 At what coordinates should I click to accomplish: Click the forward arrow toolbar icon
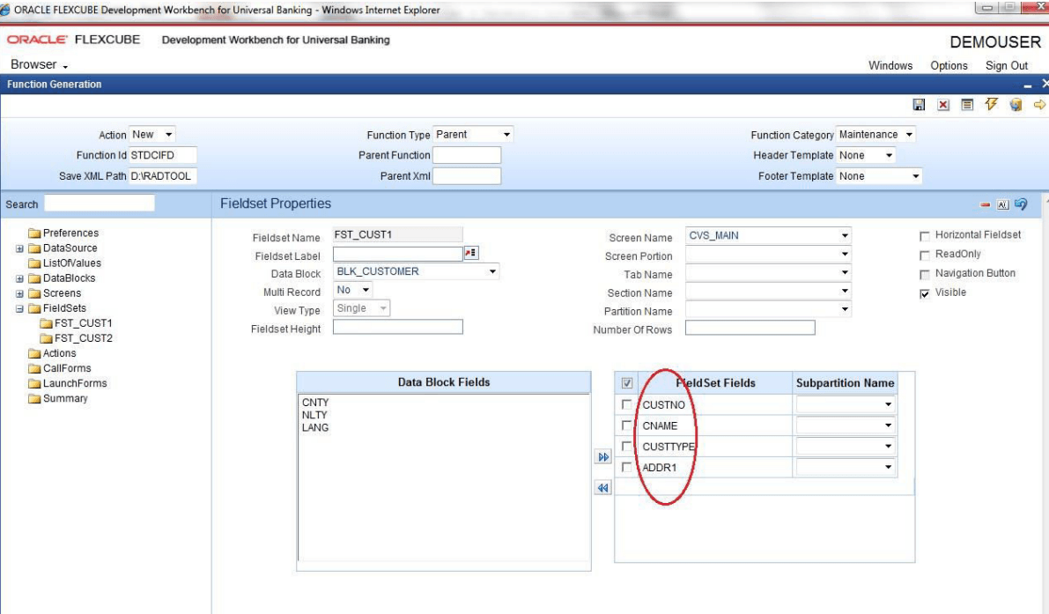coord(1039,103)
